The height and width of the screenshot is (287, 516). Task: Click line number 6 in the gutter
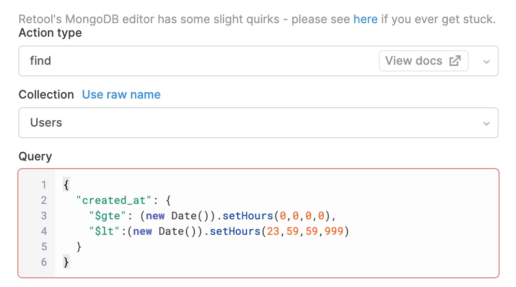(x=44, y=262)
